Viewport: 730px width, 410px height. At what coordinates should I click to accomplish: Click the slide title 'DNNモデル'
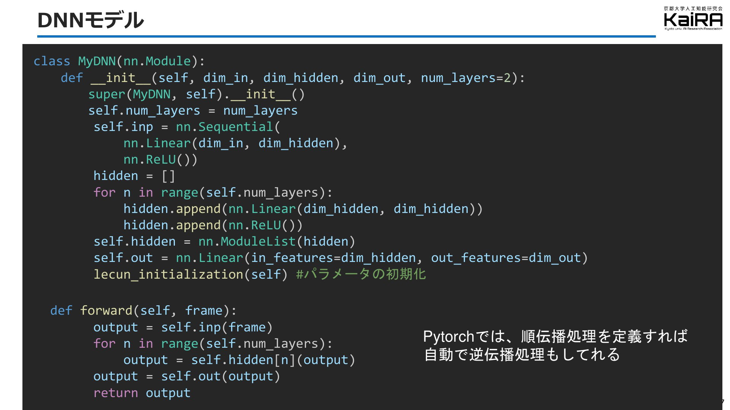[90, 20]
